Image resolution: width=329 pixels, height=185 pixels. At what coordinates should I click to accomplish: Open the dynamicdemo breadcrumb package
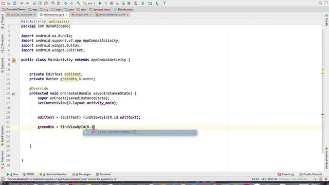[100, 9]
